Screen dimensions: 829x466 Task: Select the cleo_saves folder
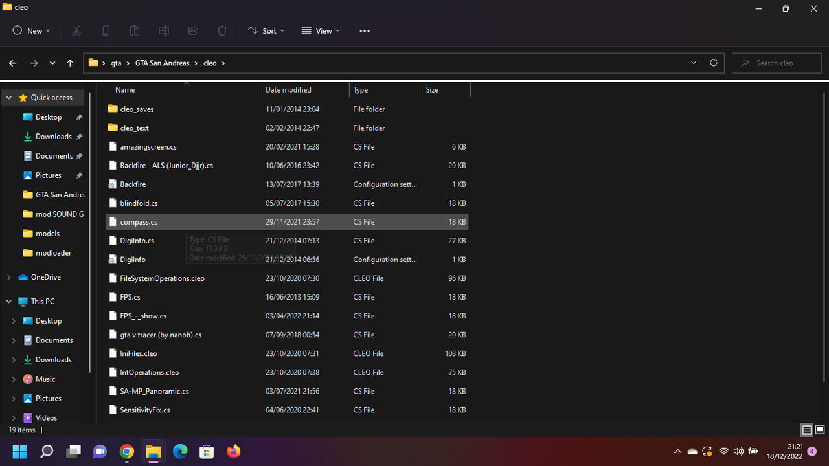point(287,109)
